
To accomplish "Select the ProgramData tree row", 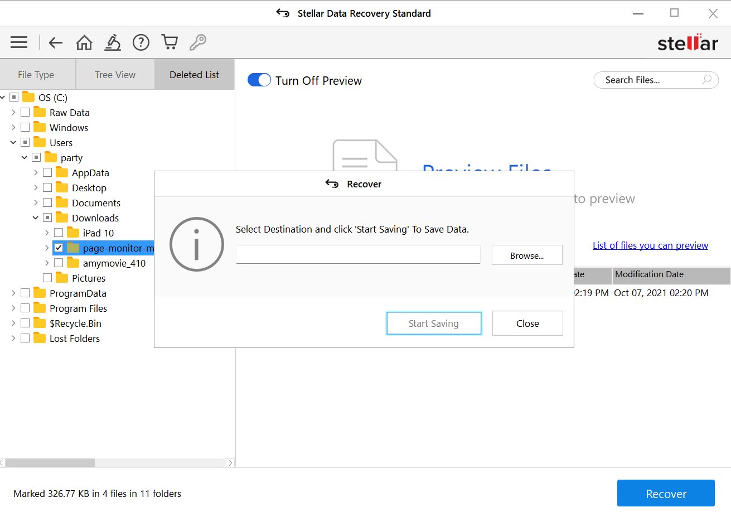I will (x=78, y=293).
